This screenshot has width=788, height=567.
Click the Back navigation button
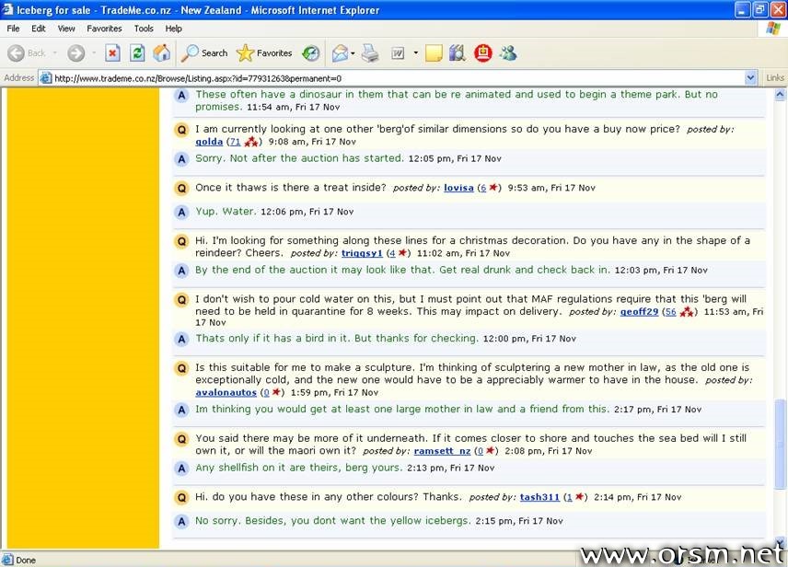(x=26, y=52)
